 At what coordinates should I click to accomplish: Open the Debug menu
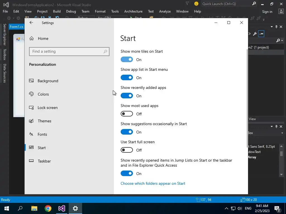coord(71,11)
